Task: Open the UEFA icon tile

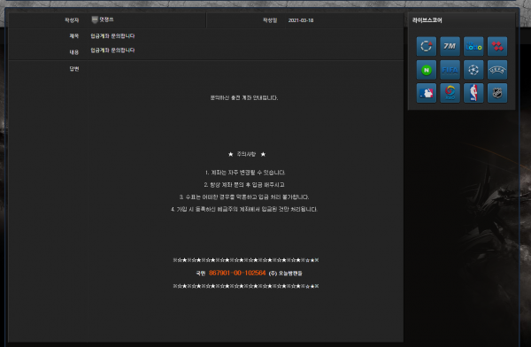Action: pos(497,70)
